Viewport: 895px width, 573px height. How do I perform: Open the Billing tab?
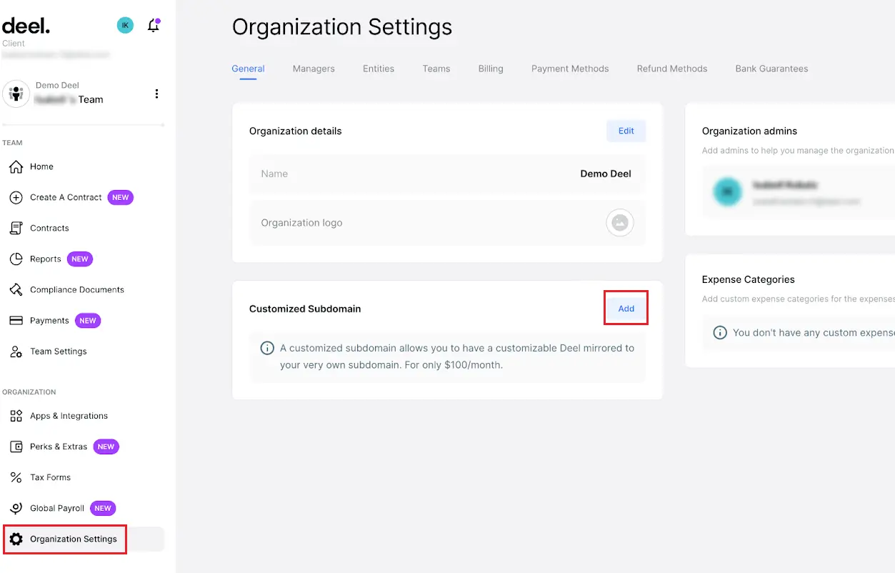coord(491,69)
